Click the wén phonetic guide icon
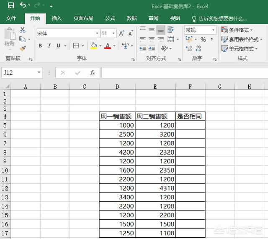The width and height of the screenshot is (268, 239). click(x=125, y=46)
